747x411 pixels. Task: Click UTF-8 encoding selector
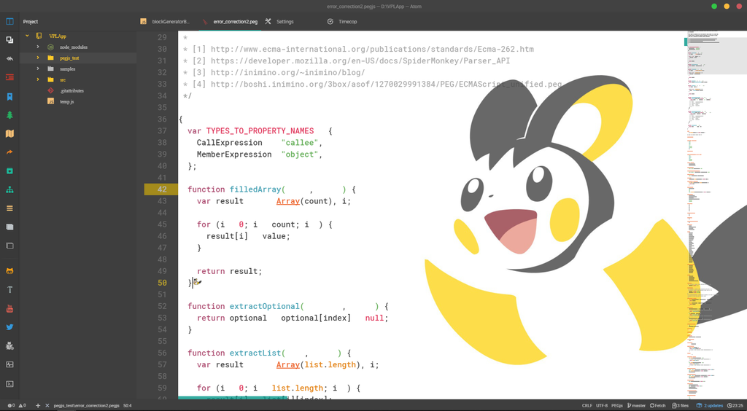click(602, 406)
